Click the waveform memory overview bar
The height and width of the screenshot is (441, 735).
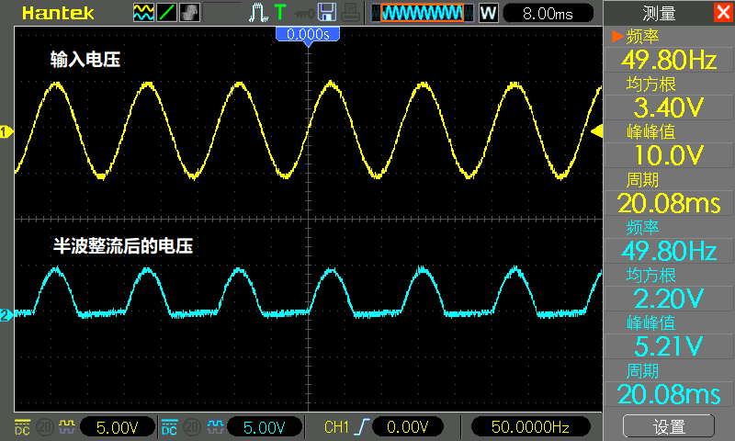[423, 13]
